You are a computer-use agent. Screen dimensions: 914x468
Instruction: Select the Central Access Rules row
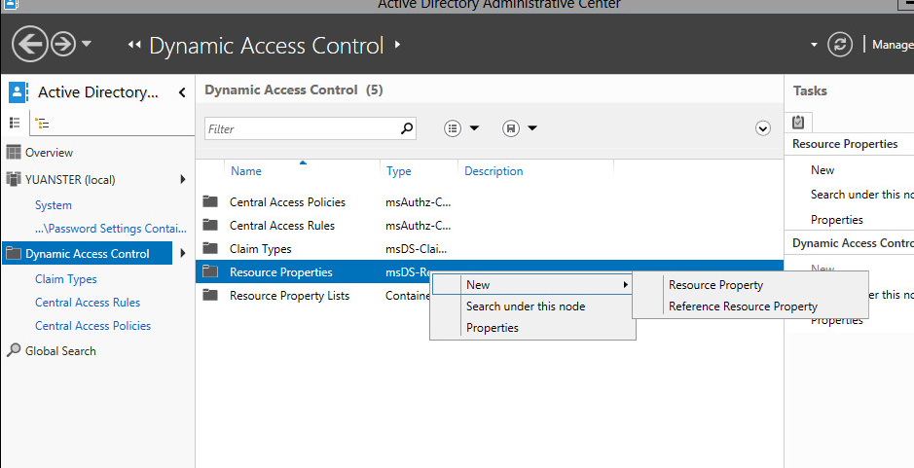pos(490,226)
